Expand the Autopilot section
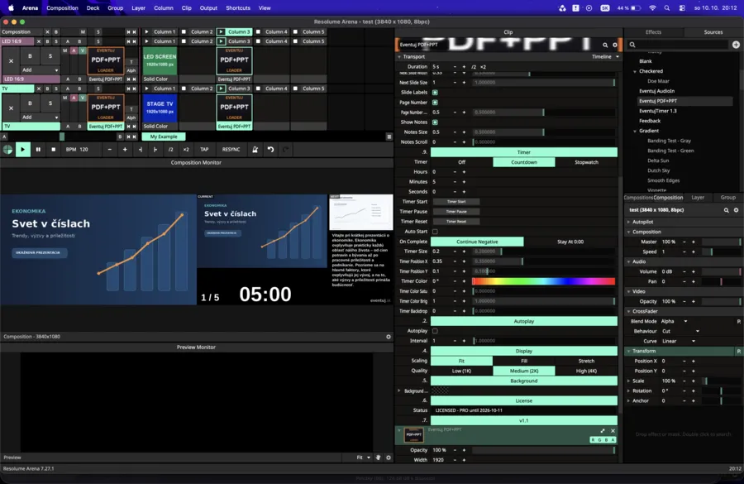This screenshot has height=484, width=744. [642, 222]
